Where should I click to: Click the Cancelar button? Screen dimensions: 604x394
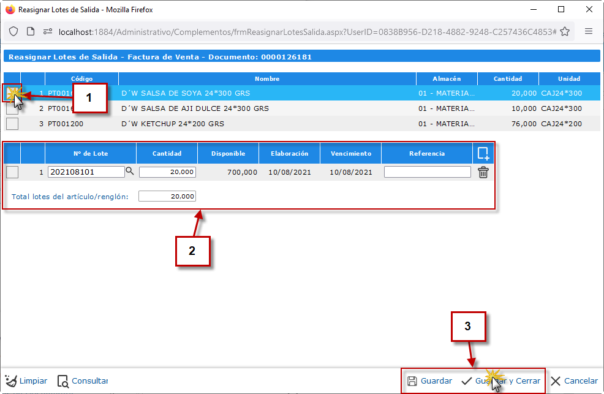coord(574,381)
